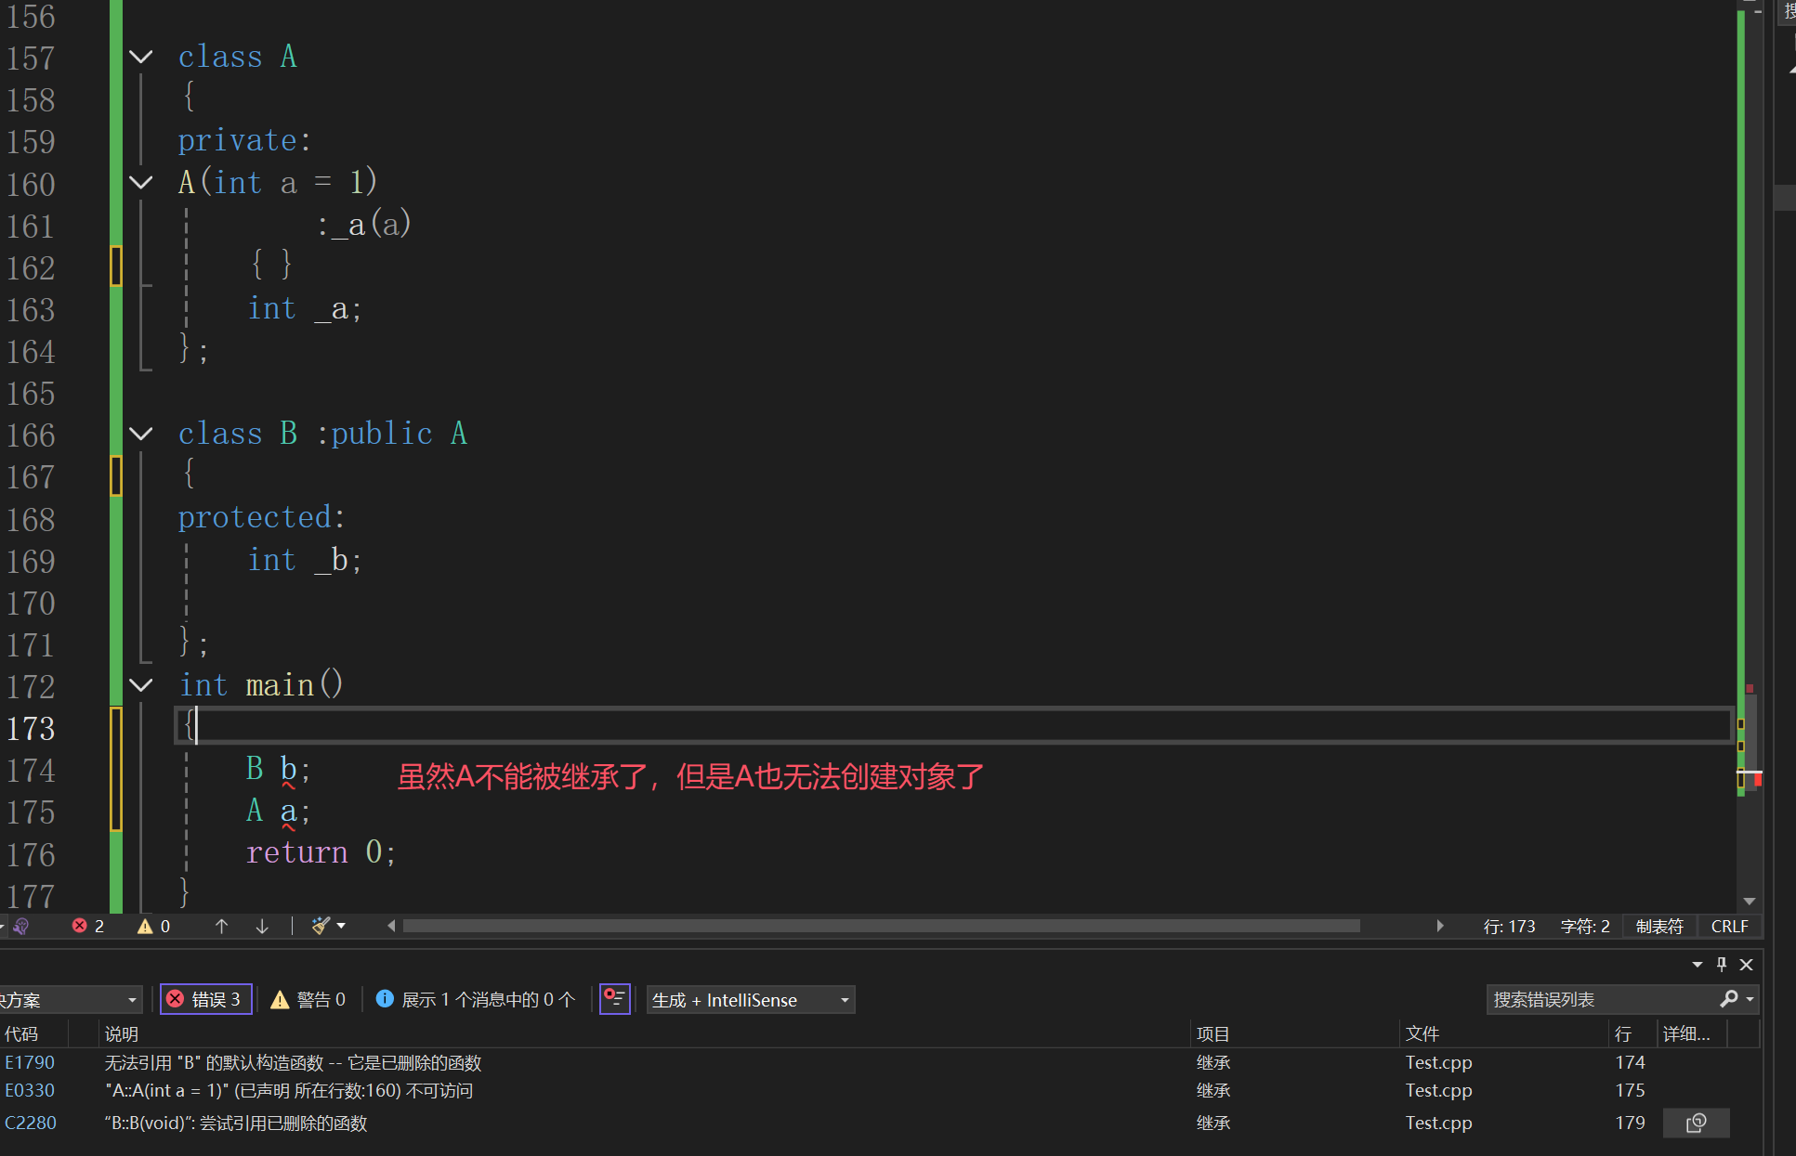The width and height of the screenshot is (1796, 1156).
Task: Click the red error count in status strip
Action: pos(88,926)
